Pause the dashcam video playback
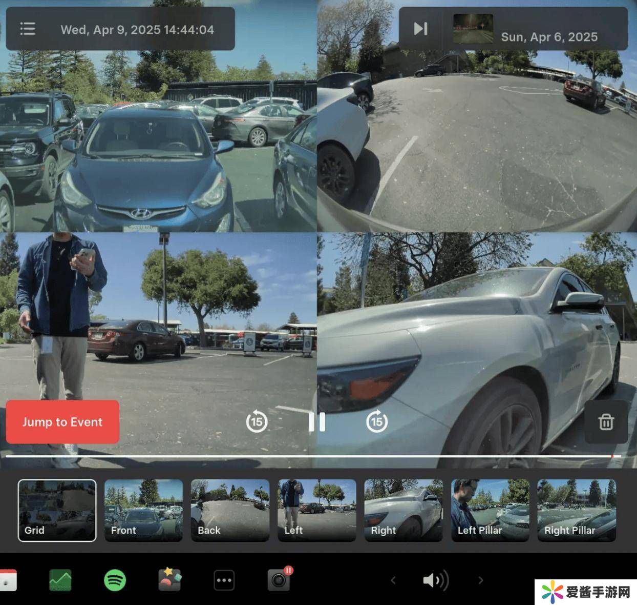This screenshot has height=605, width=637. 316,422
